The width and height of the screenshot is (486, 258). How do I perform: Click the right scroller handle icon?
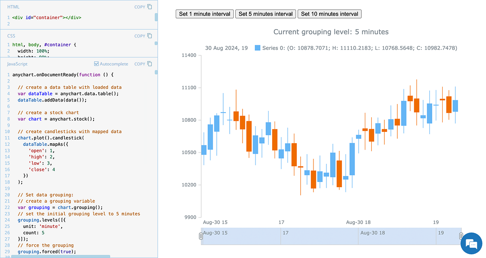coord(461,236)
